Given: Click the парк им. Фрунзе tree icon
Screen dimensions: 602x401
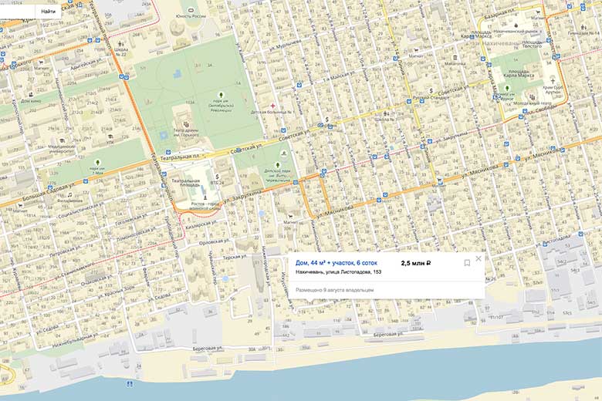Looking at the screenshot, I should pos(508,88).
